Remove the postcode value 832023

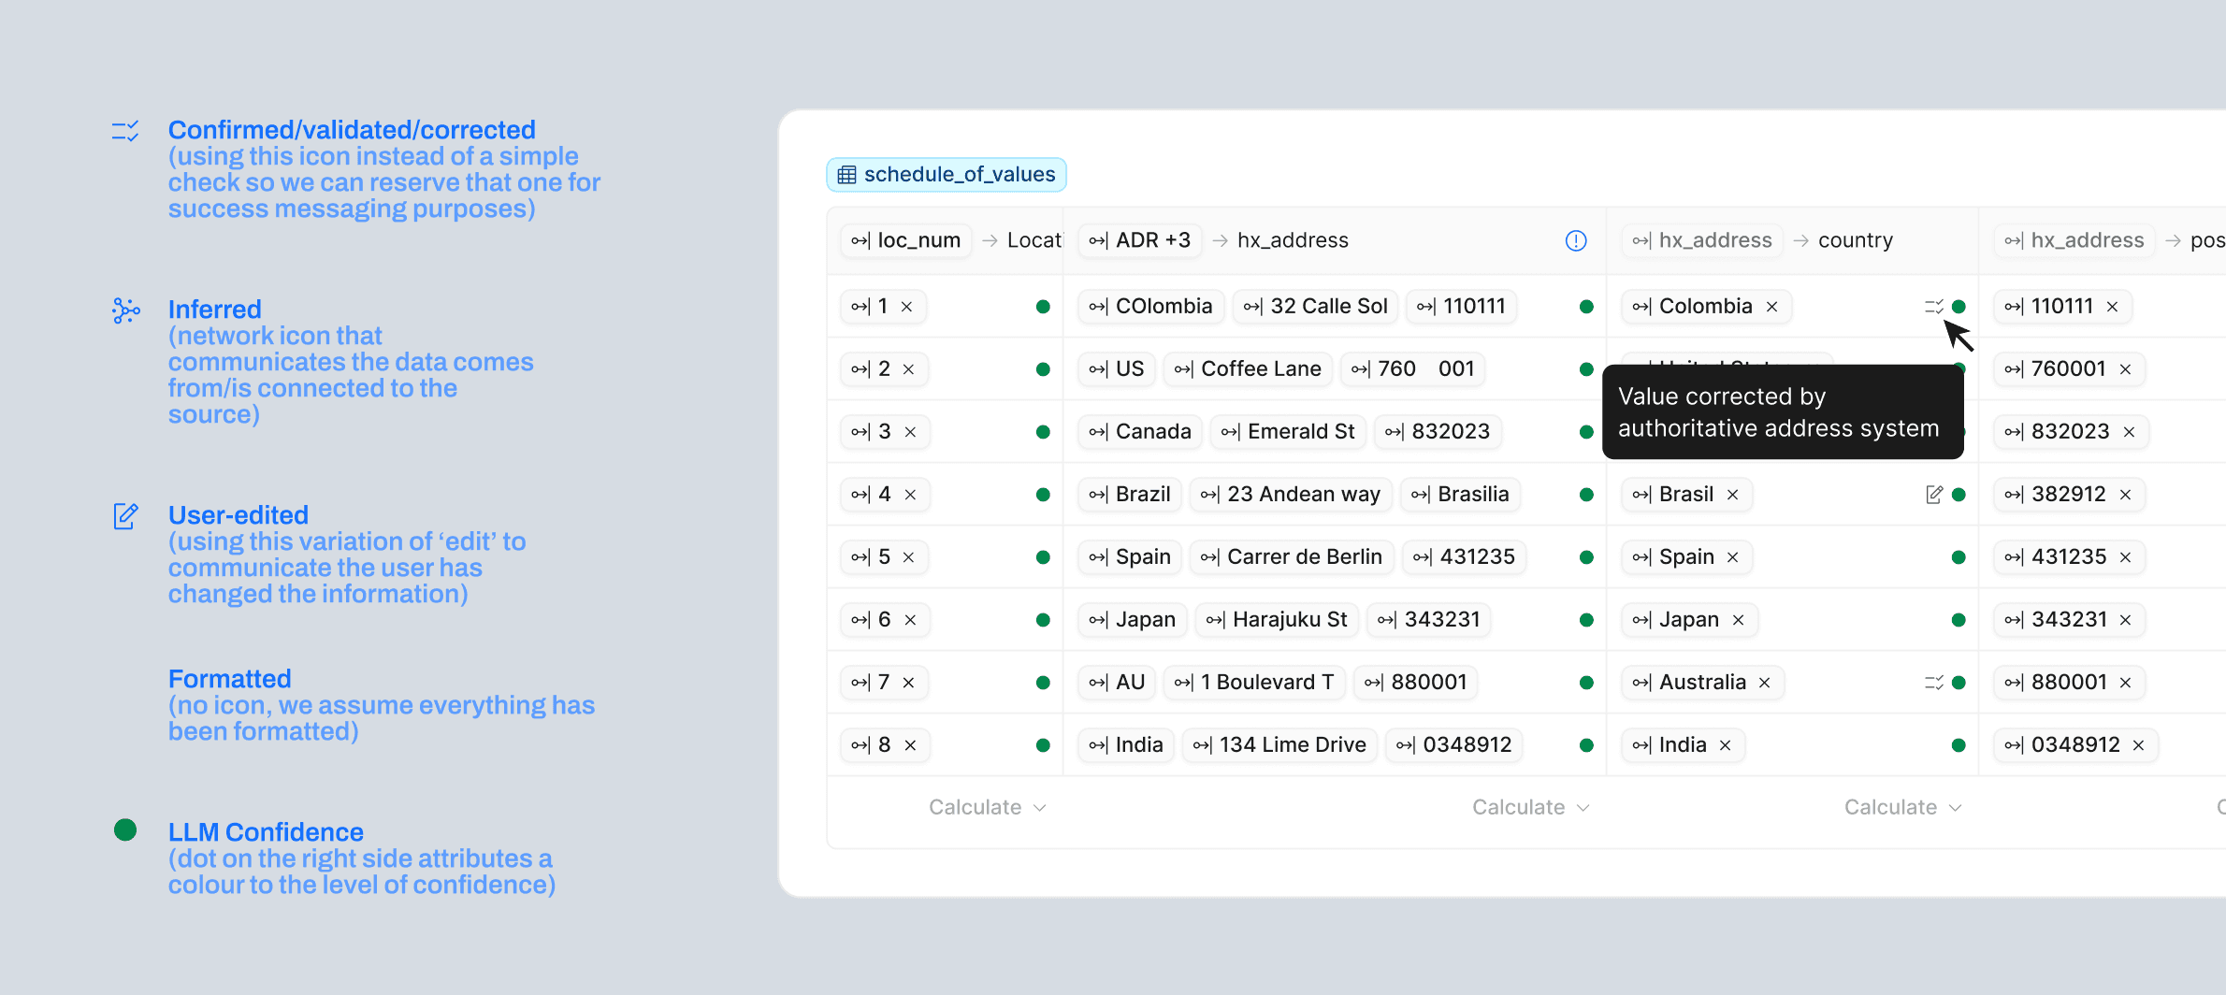pyautogui.click(x=2129, y=432)
